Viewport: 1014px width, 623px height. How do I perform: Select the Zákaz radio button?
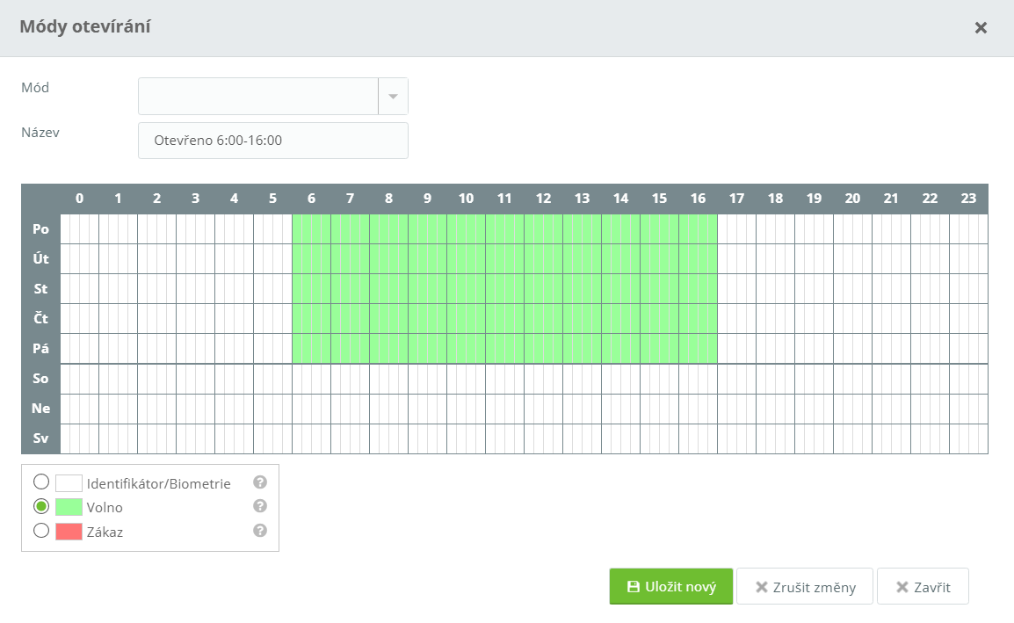(40, 531)
